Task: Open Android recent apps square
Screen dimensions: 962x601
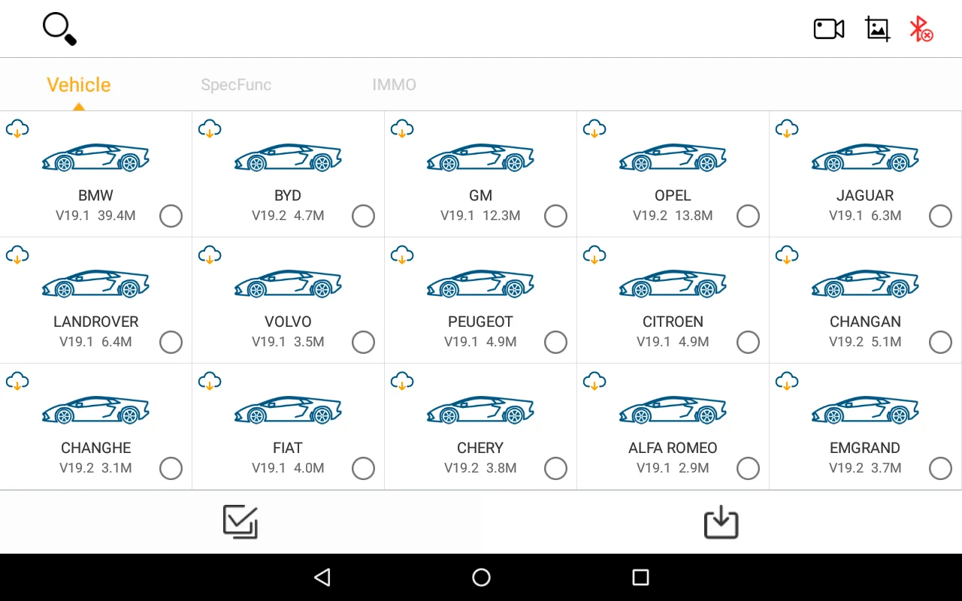Action: pos(640,577)
